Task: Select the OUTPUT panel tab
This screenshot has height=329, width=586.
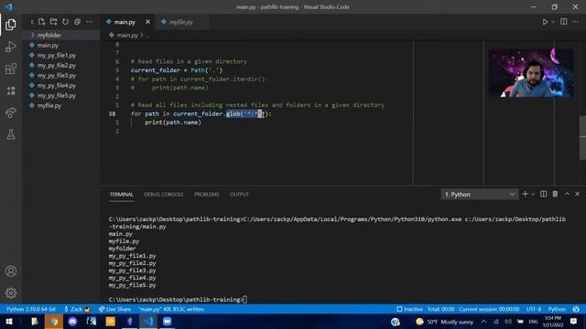Action: tap(239, 195)
